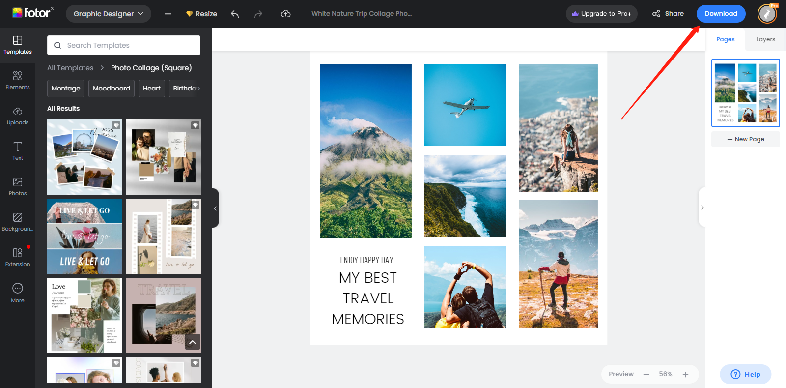786x388 pixels.
Task: Click the plus icon to create new design
Action: 168,14
